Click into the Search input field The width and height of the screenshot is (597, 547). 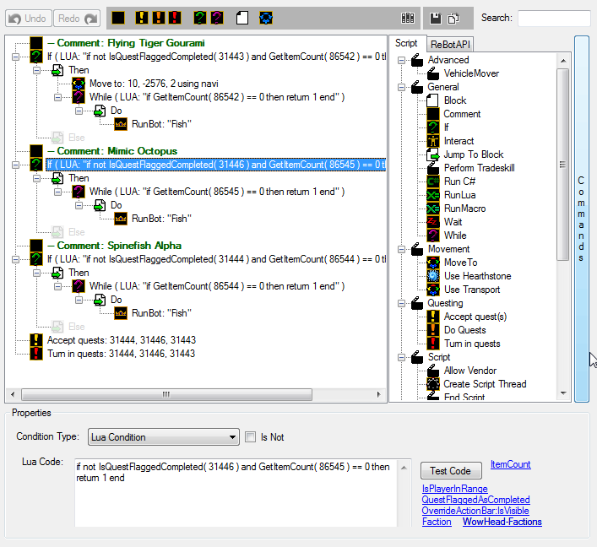click(553, 18)
